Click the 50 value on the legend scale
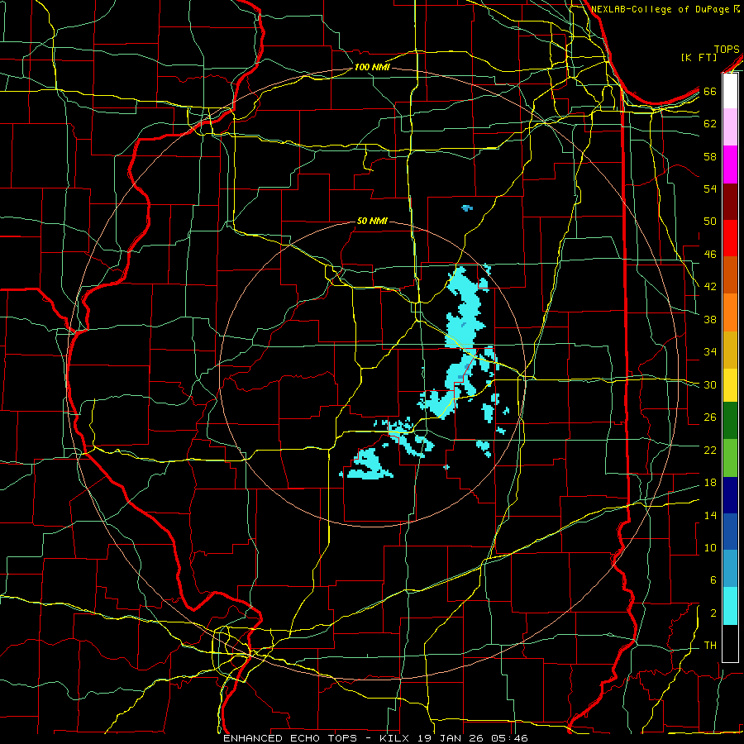This screenshot has width=744, height=744. [x=710, y=221]
